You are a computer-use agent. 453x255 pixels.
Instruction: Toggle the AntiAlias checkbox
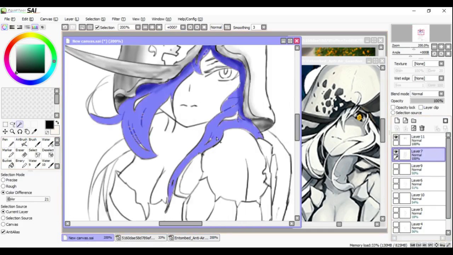3,232
